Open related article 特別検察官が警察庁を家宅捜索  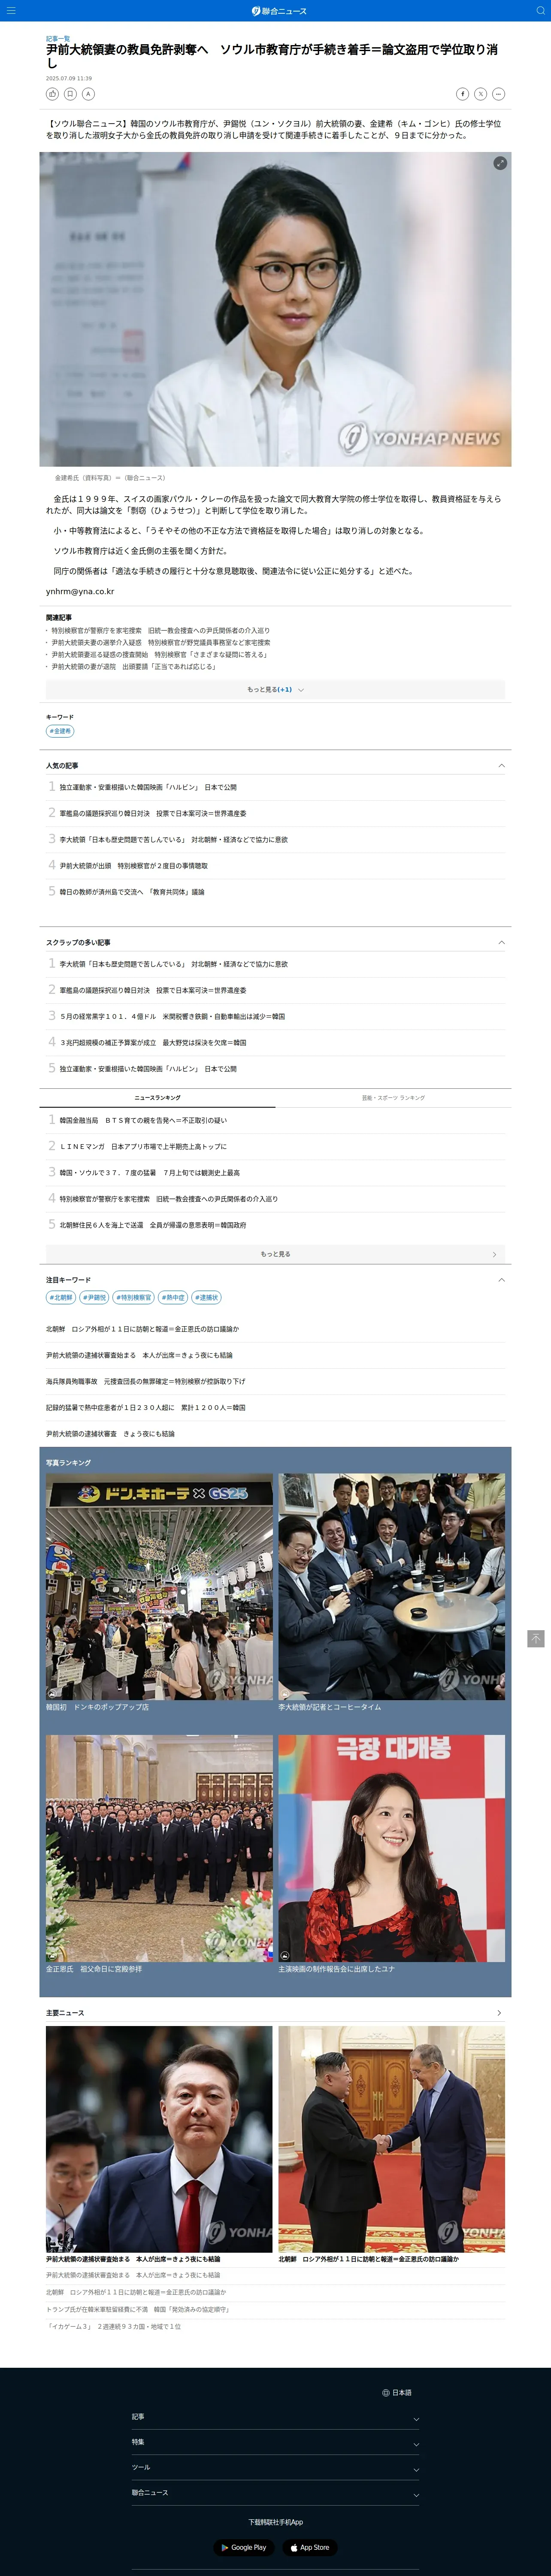160,631
